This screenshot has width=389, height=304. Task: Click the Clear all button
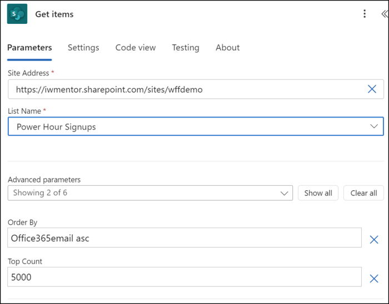363,193
